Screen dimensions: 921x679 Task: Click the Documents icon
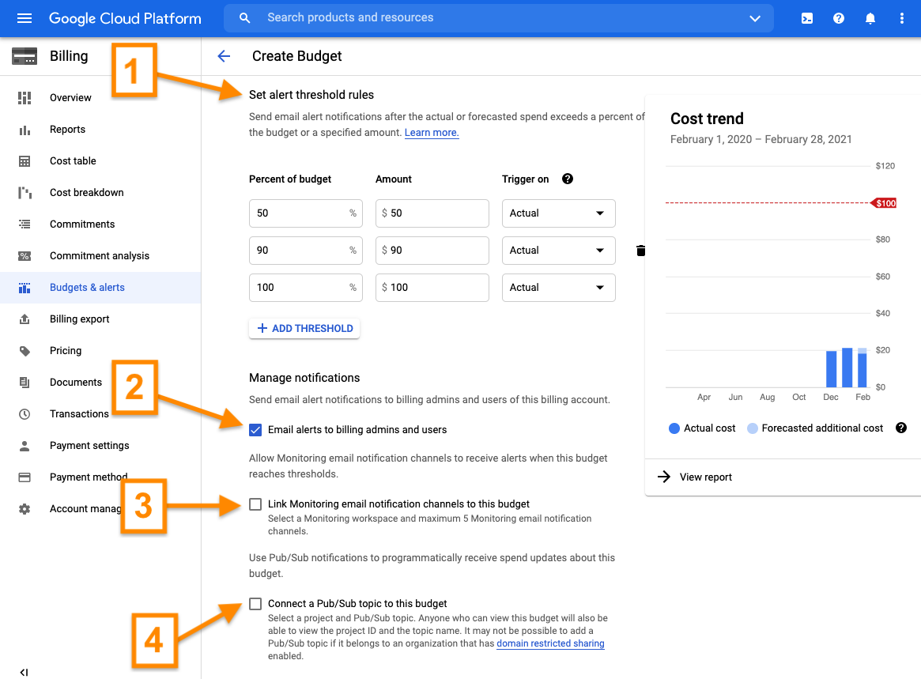tap(25, 383)
